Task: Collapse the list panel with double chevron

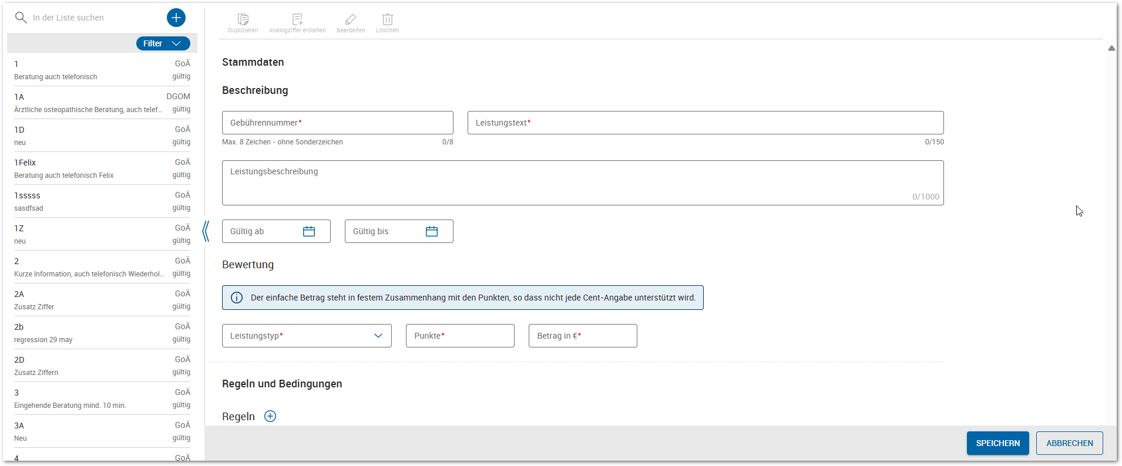Action: click(206, 231)
